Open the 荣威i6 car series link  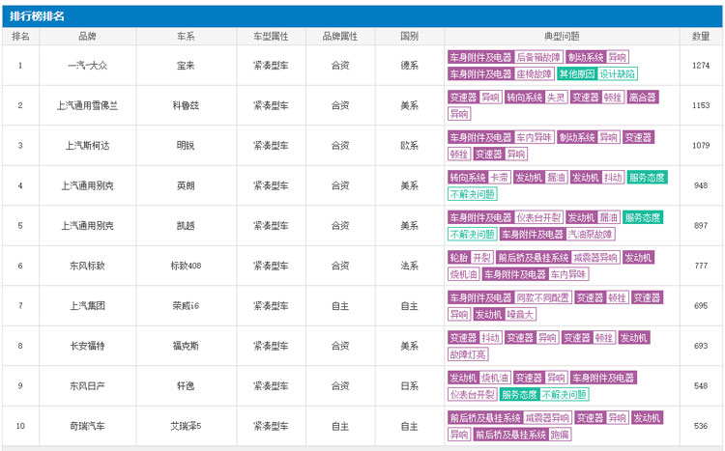click(x=186, y=306)
